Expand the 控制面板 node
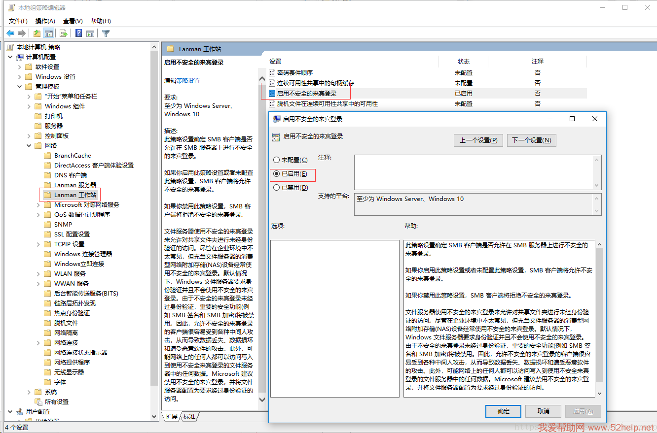 tap(29, 136)
